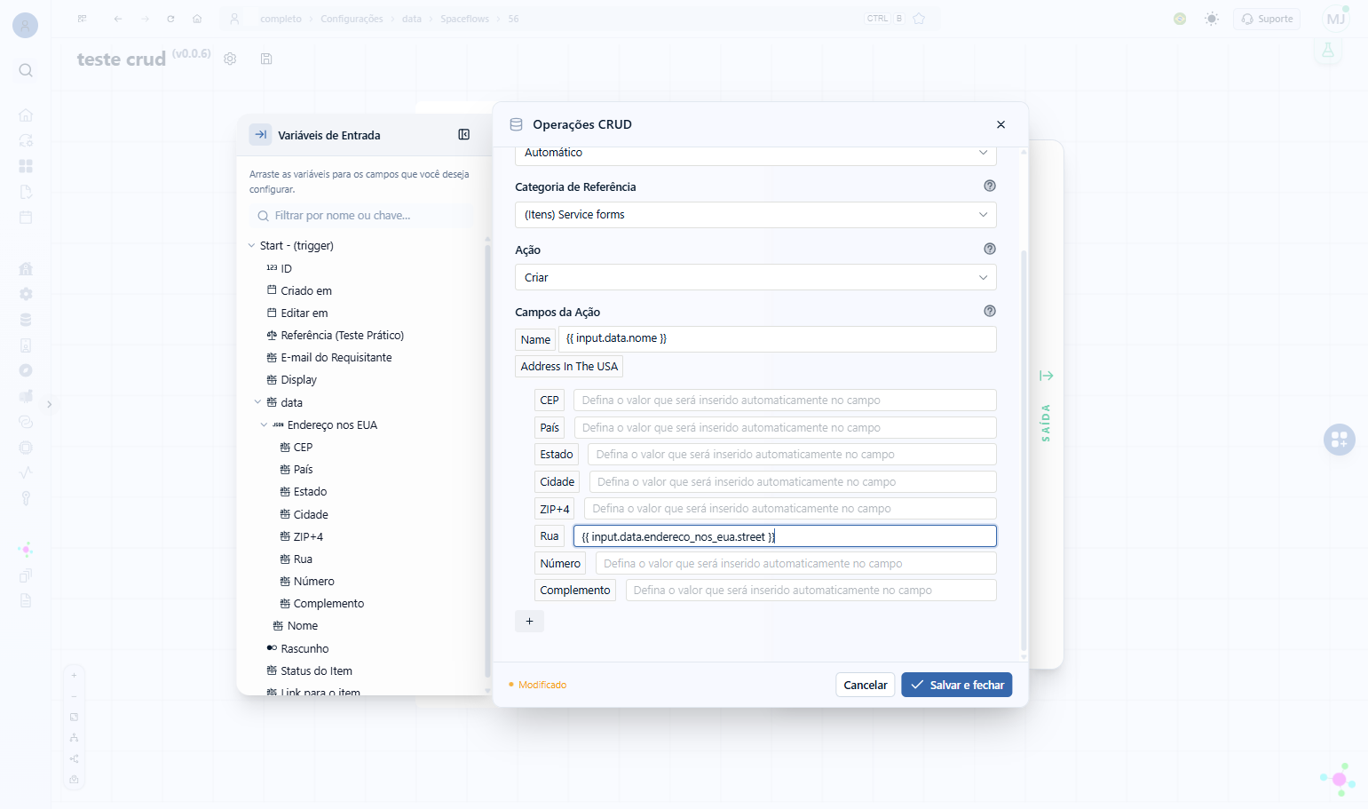Click the flask test icon at top right
This screenshot has width=1368, height=809.
tap(1328, 50)
